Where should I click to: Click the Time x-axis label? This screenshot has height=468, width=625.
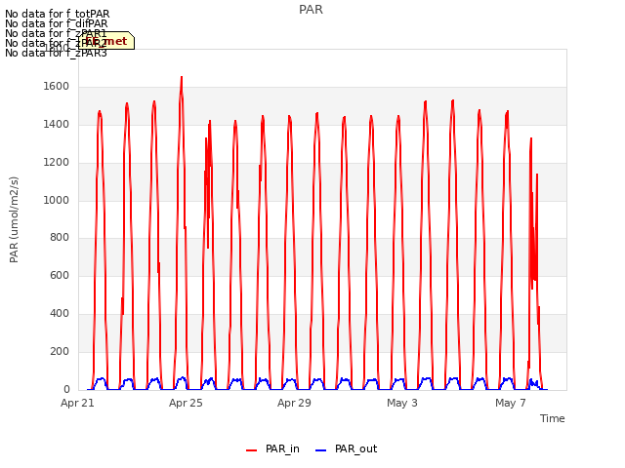click(553, 418)
